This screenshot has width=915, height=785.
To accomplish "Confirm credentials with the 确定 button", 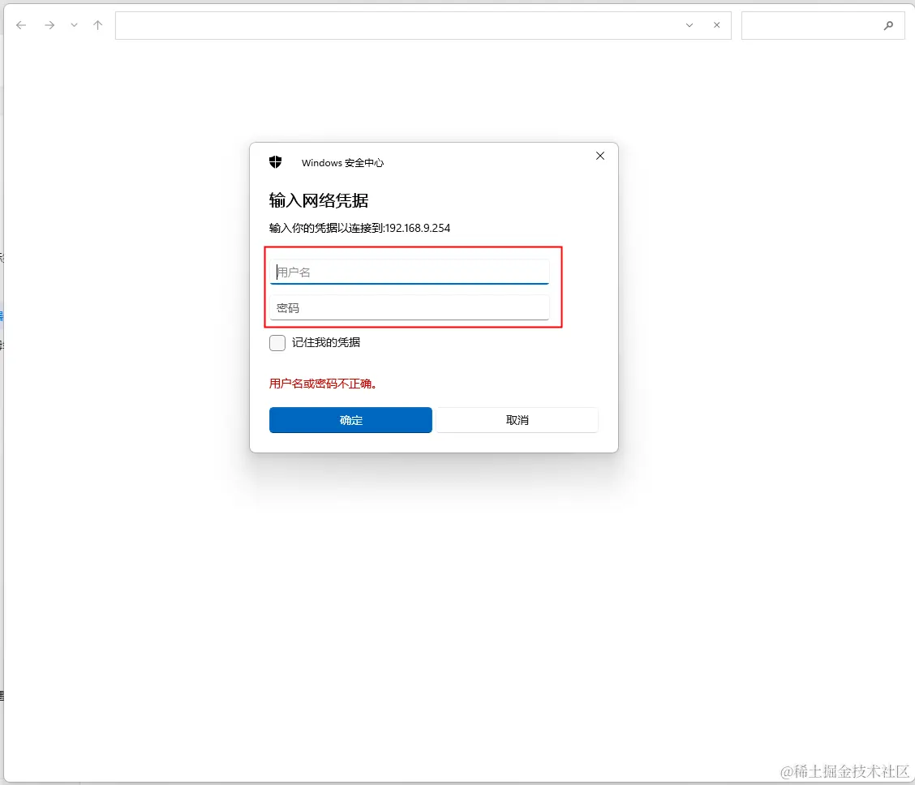I will click(x=350, y=420).
